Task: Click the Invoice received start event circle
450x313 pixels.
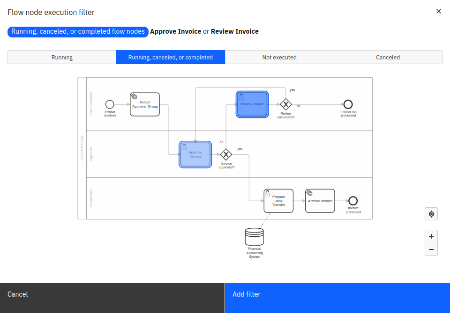Action: click(110, 105)
